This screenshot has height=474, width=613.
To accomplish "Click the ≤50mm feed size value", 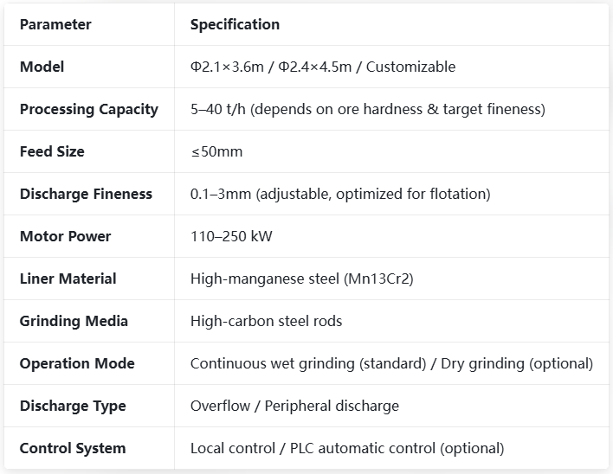I will 216,151.
